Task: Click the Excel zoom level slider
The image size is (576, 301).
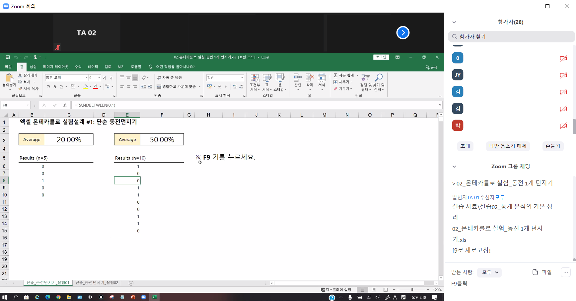Action: coord(412,290)
